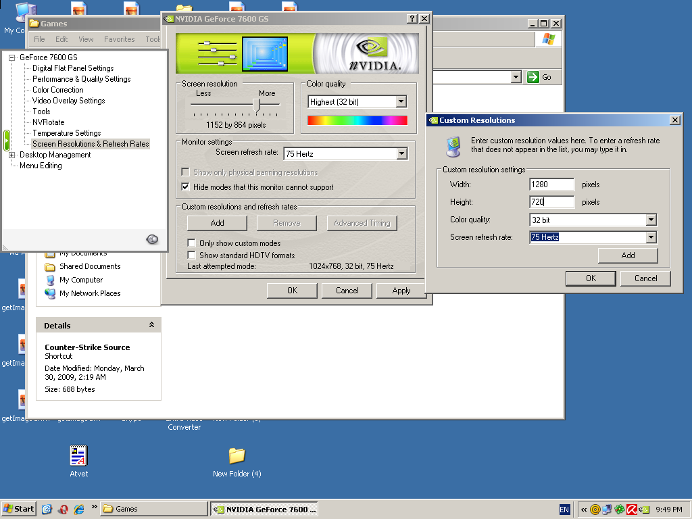The height and width of the screenshot is (519, 692).
Task: Click the green flower tray icon
Action: (619, 510)
